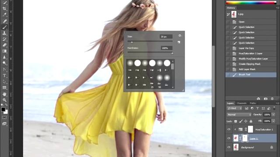This screenshot has height=157, width=280.
Task: Lock all layer attributes
Action: [x=251, y=121]
